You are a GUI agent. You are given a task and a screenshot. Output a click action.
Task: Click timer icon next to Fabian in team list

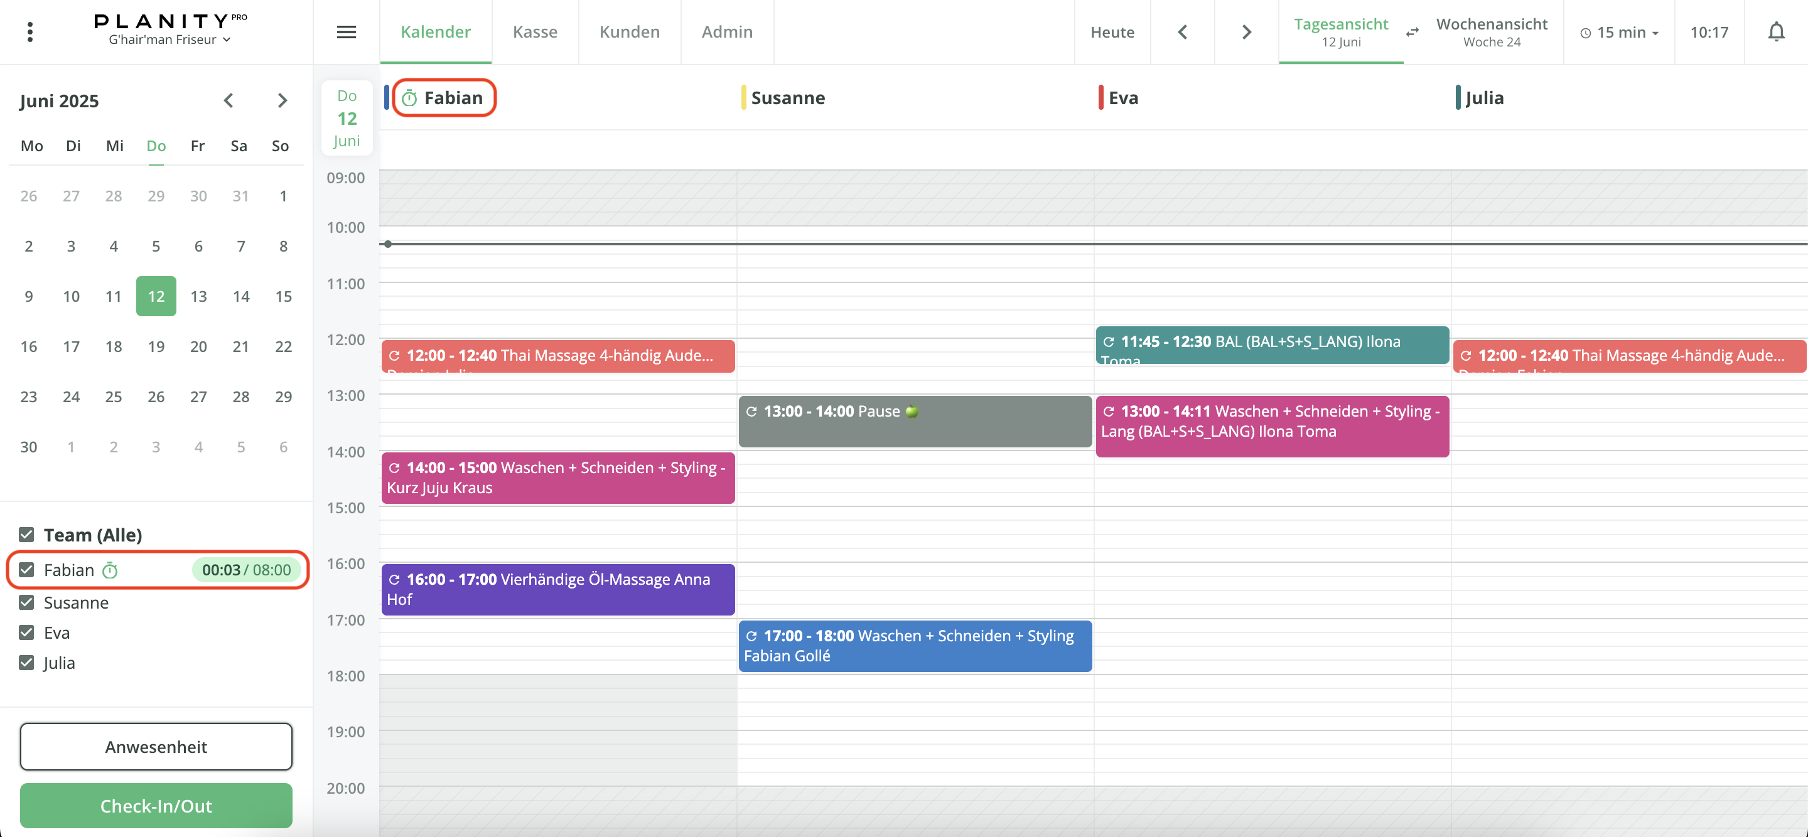point(109,570)
